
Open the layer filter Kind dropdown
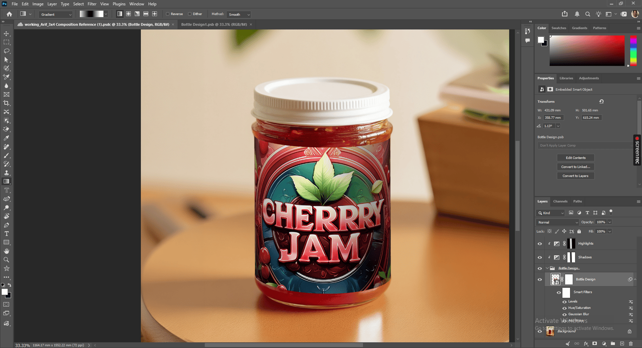(551, 213)
